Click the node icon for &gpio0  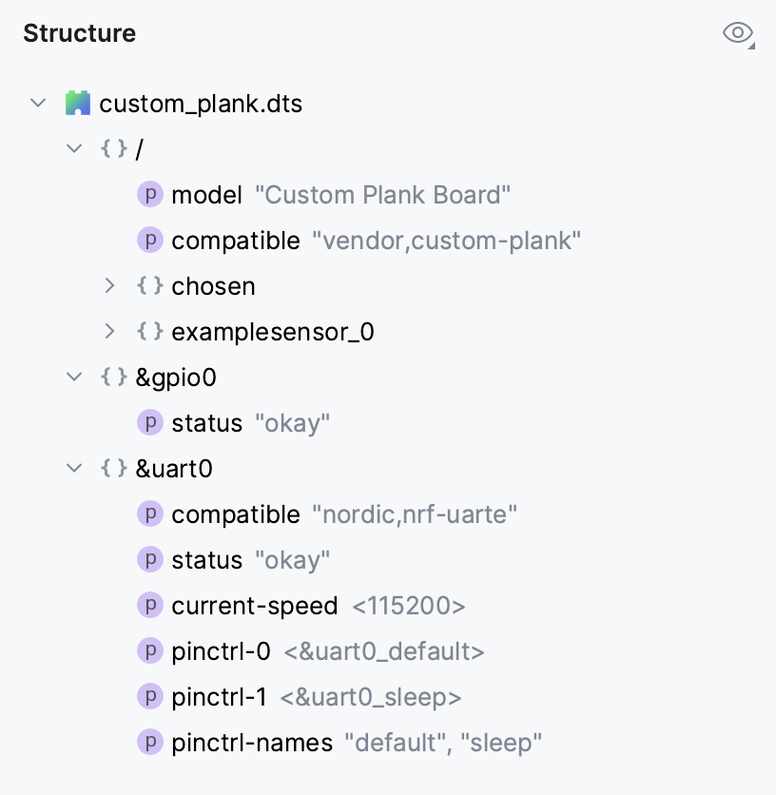click(113, 377)
